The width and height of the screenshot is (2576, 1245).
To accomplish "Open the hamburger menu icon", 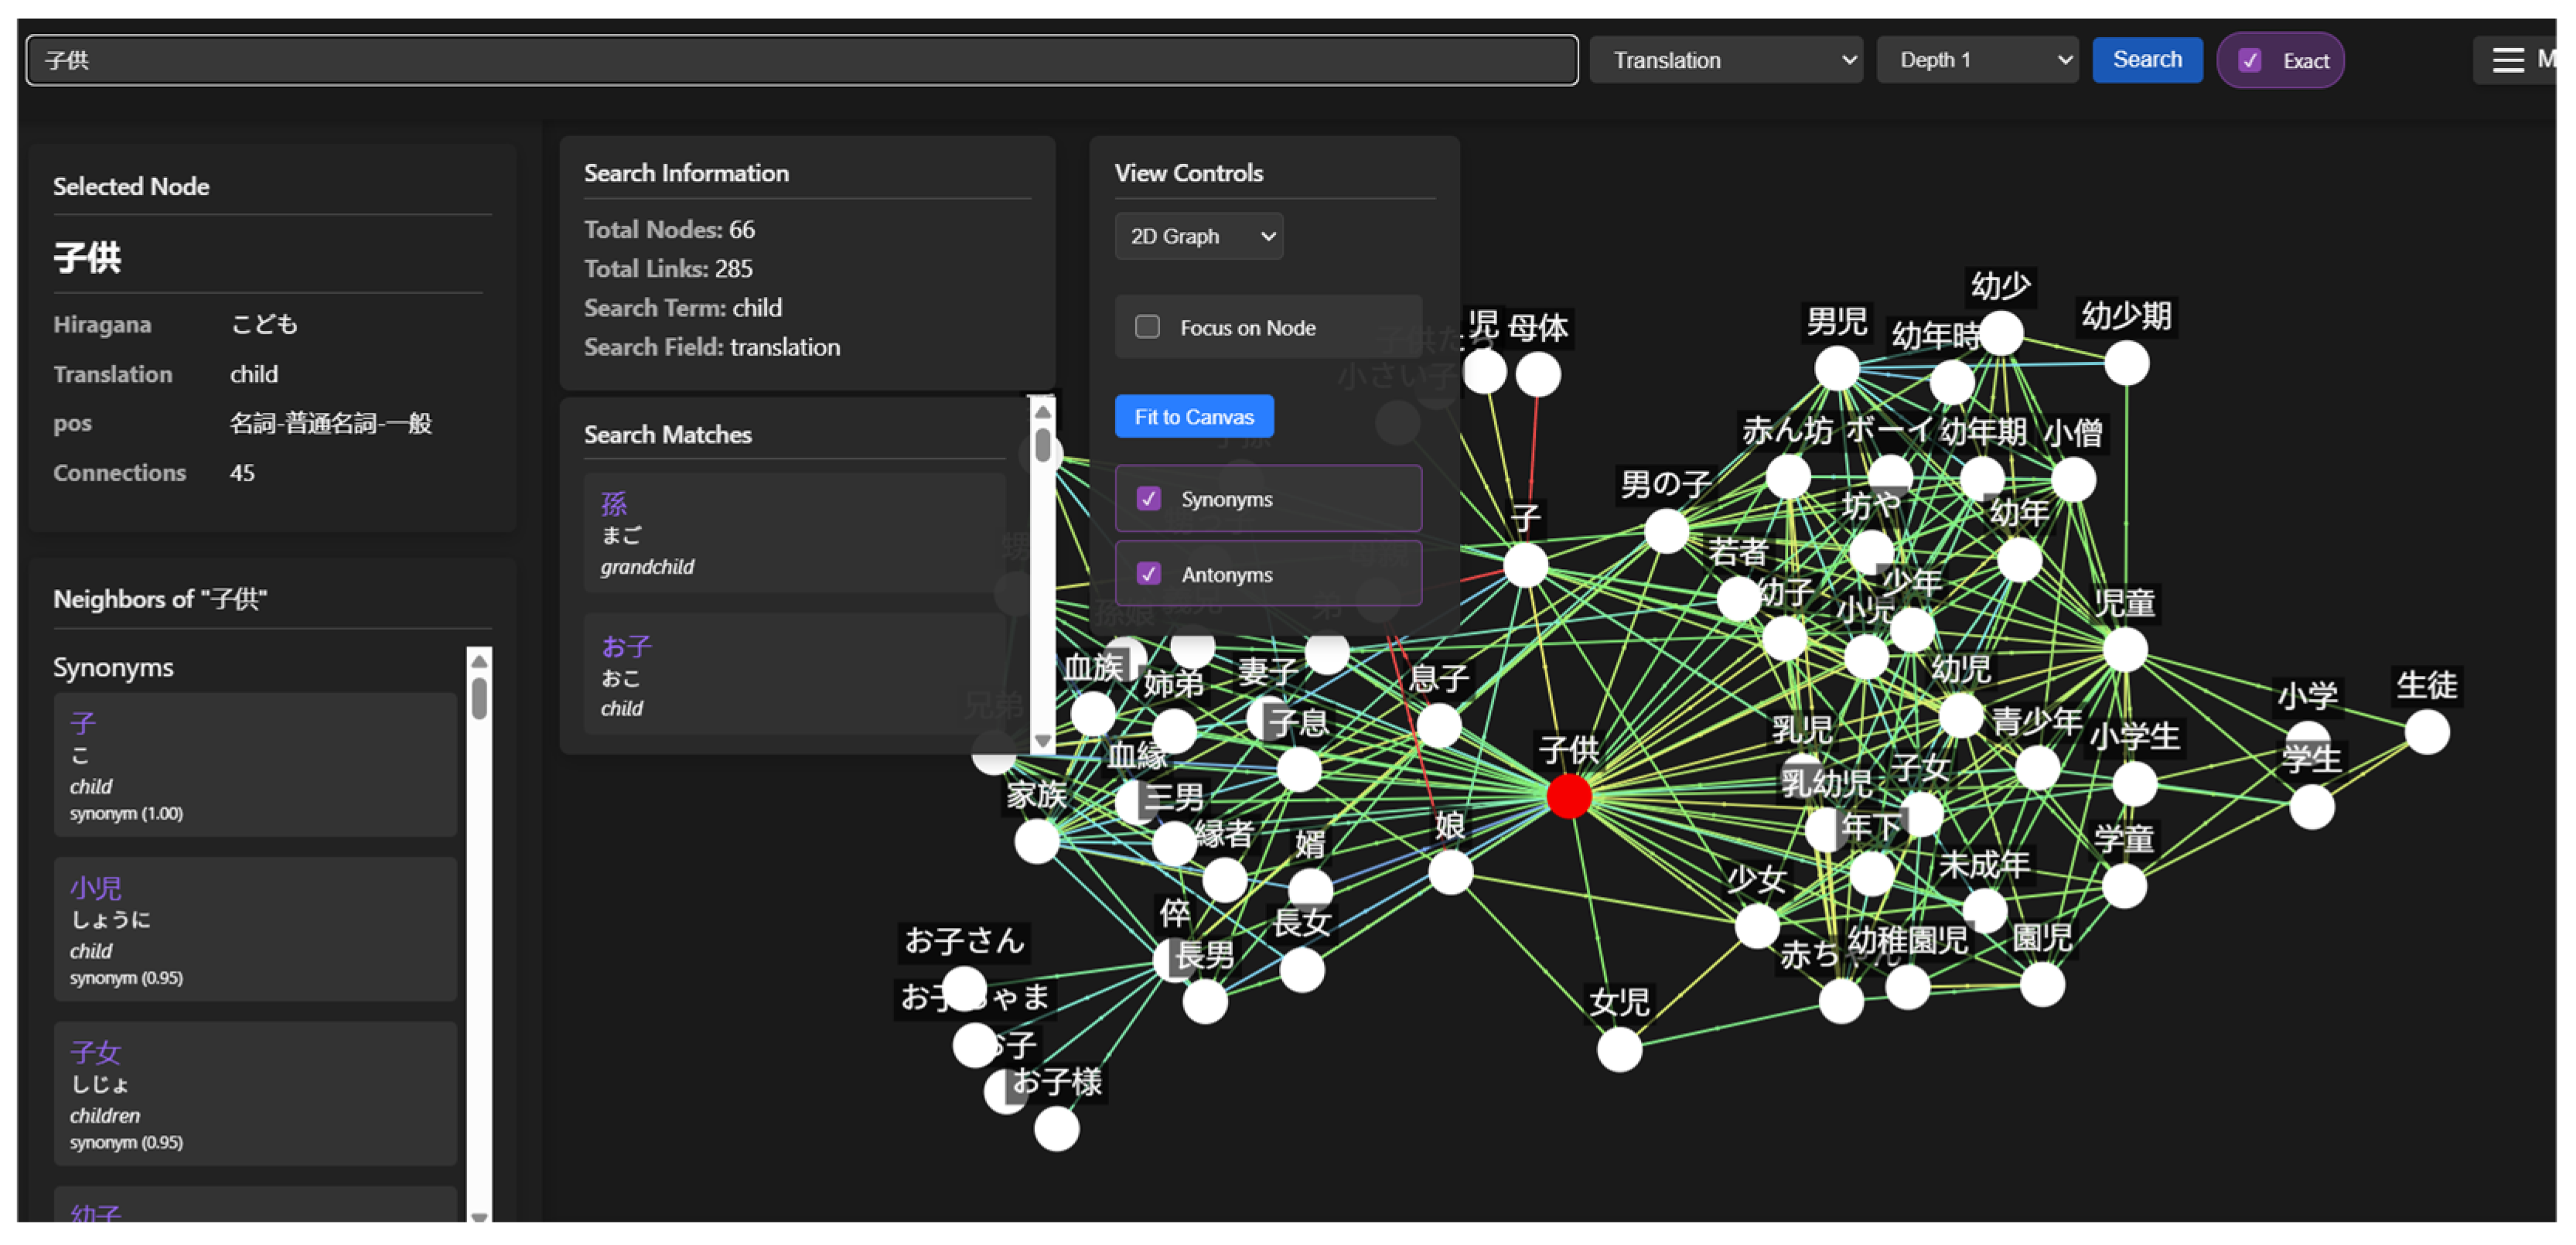I will 2507,60.
